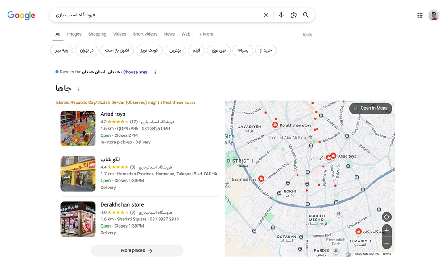The width and height of the screenshot is (446, 261).
Task: Select the در تهران filter chip
Action: point(87,51)
